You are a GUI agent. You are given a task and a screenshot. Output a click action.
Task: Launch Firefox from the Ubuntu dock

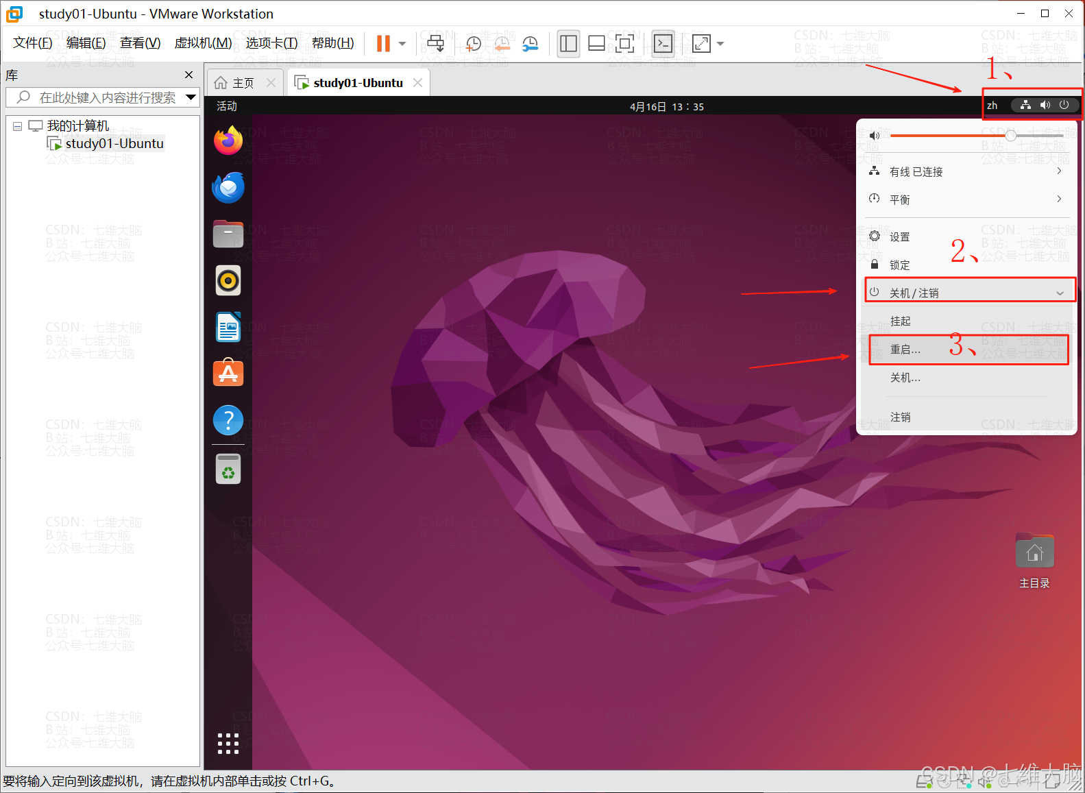click(x=228, y=141)
